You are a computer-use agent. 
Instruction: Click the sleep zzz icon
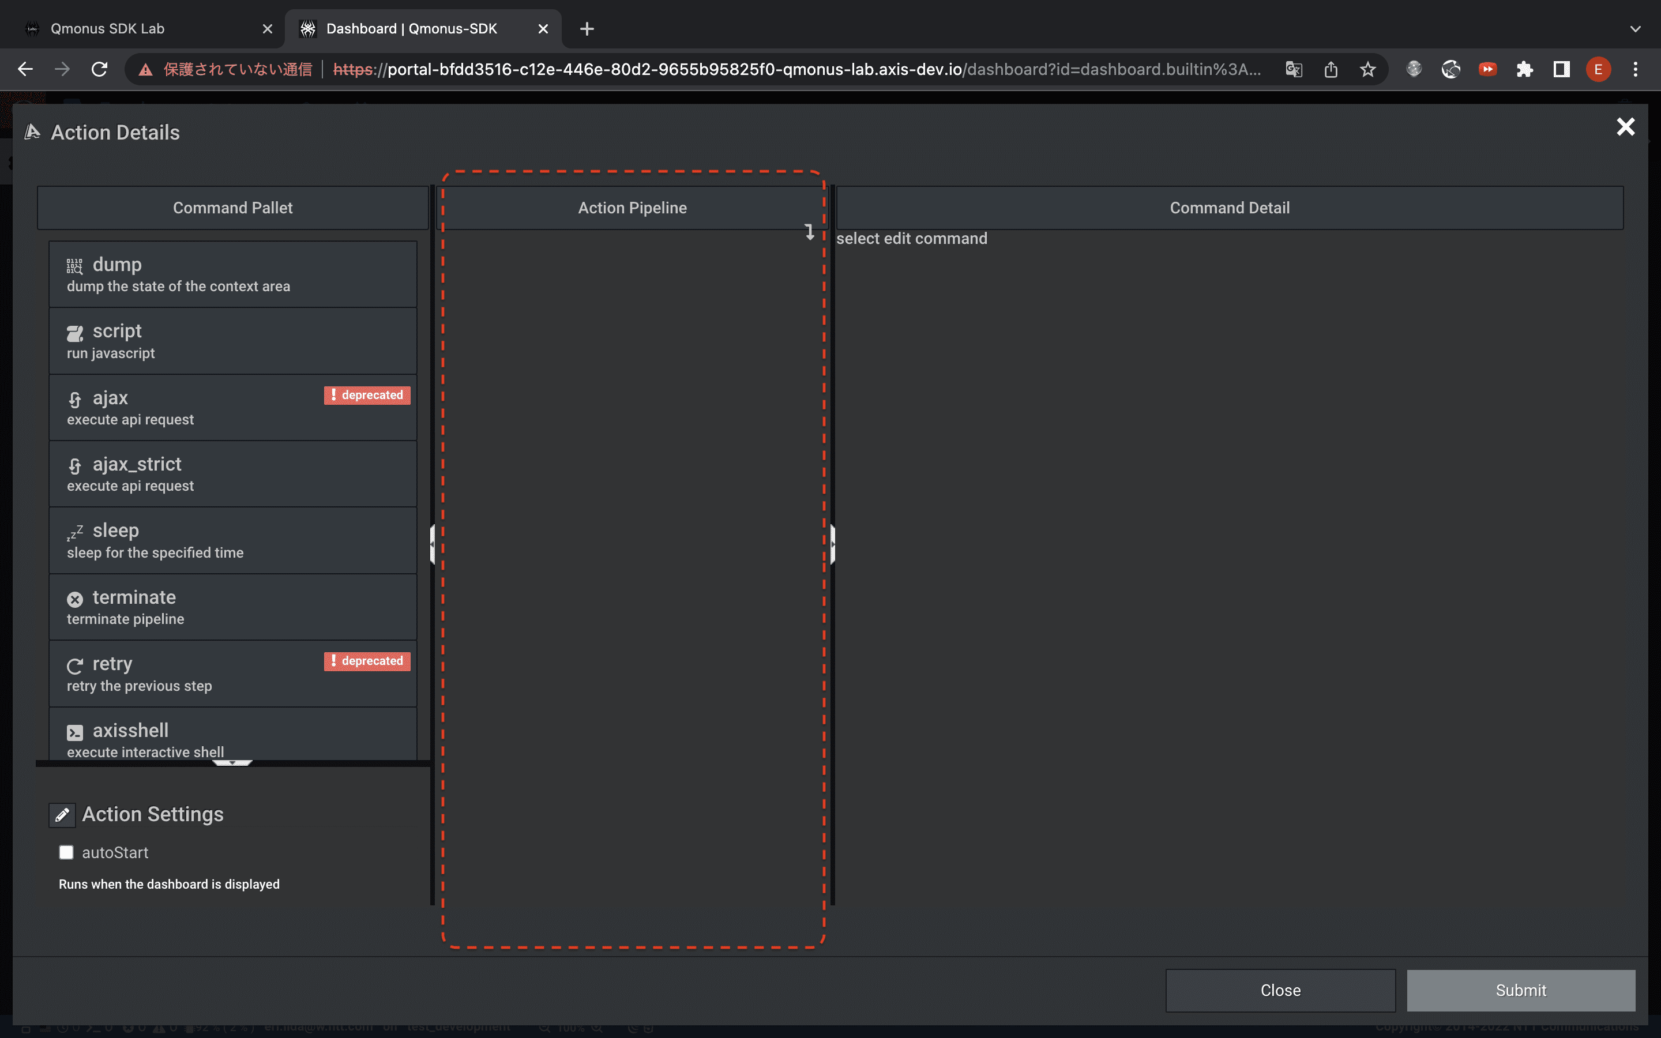click(x=75, y=532)
